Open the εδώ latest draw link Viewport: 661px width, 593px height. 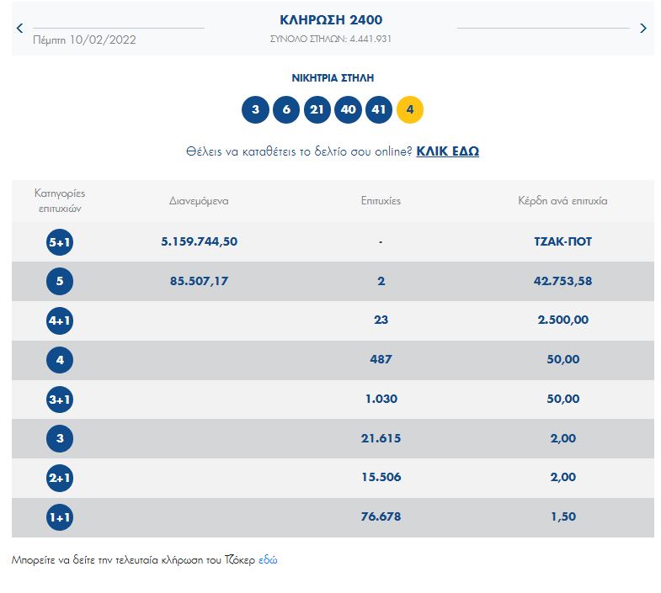point(268,559)
